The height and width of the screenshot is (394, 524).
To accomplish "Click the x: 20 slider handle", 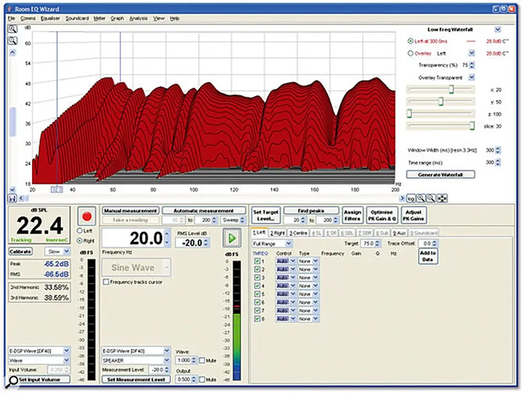I will pyautogui.click(x=451, y=89).
